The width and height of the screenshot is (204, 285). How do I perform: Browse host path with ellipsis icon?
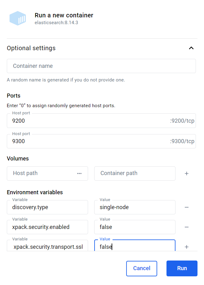(x=79, y=173)
